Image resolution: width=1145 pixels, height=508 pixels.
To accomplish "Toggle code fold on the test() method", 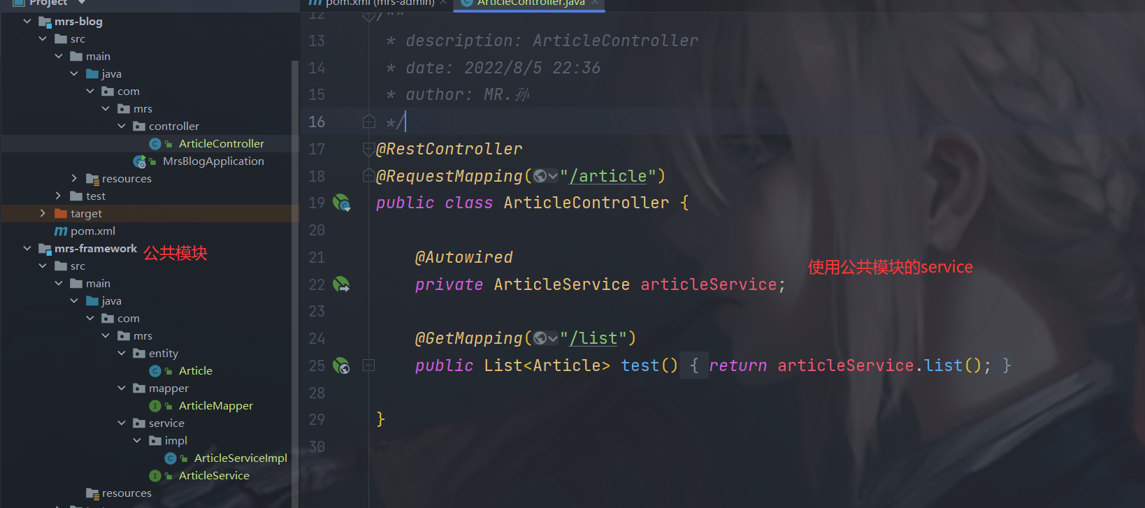I will [x=368, y=365].
